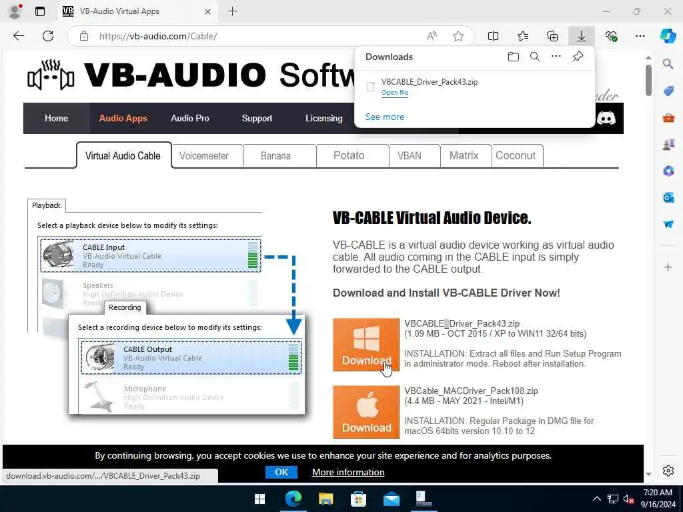Open the Windows Start button
This screenshot has height=512, width=683.
260,499
